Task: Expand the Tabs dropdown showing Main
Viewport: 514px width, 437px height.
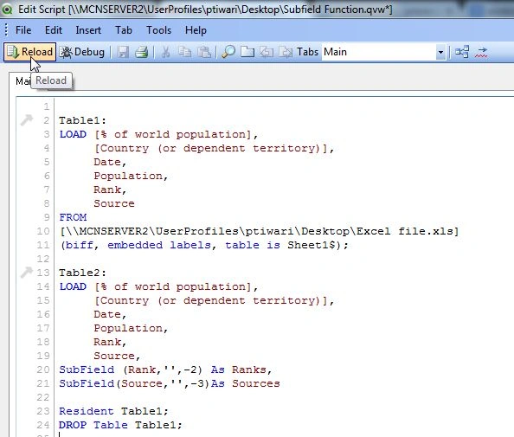Action: coord(440,52)
